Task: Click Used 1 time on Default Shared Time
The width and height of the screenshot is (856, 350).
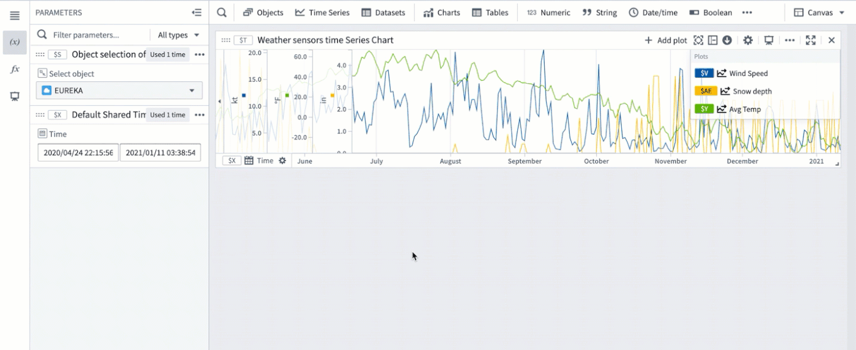Action: click(x=168, y=115)
